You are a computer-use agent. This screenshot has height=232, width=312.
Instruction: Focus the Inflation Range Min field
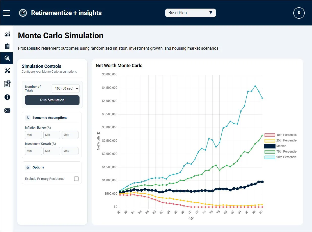coord(33,135)
